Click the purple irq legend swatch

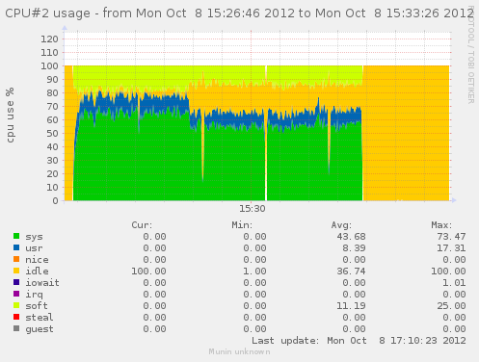[x=16, y=294]
